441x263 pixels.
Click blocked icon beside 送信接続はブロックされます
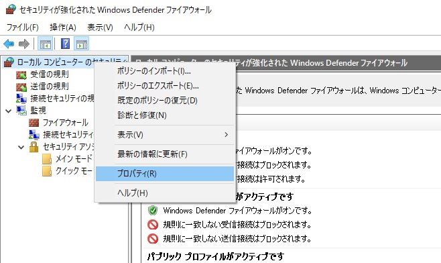153,238
